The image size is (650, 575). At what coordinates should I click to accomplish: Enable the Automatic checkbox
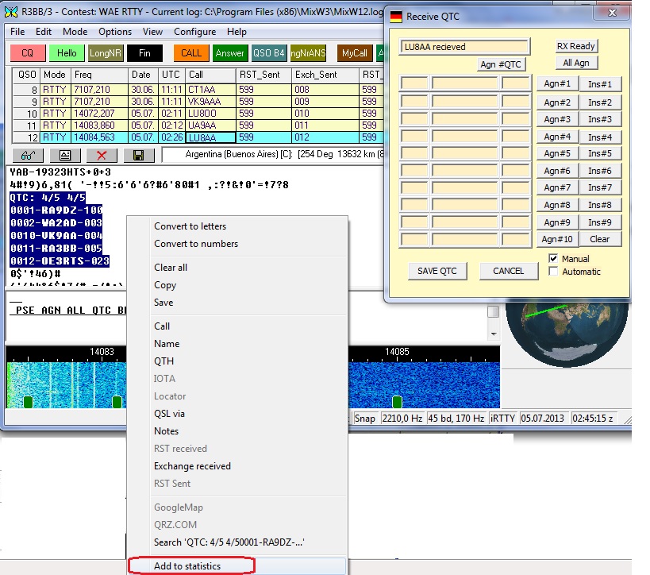[x=554, y=272]
